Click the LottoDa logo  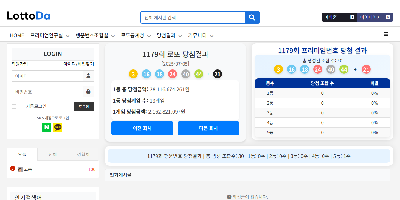[x=29, y=16]
